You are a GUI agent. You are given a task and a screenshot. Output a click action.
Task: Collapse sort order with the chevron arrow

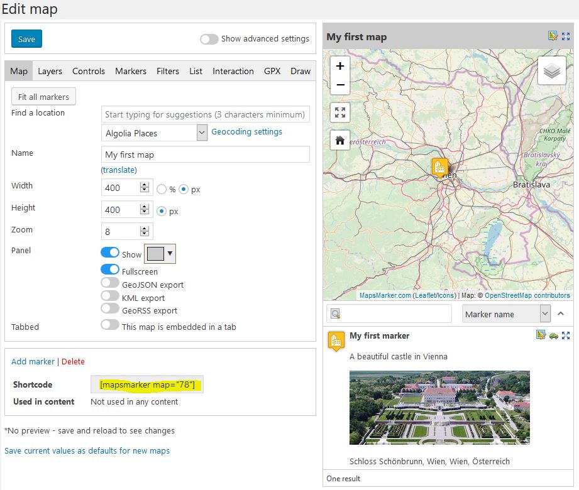click(x=561, y=313)
